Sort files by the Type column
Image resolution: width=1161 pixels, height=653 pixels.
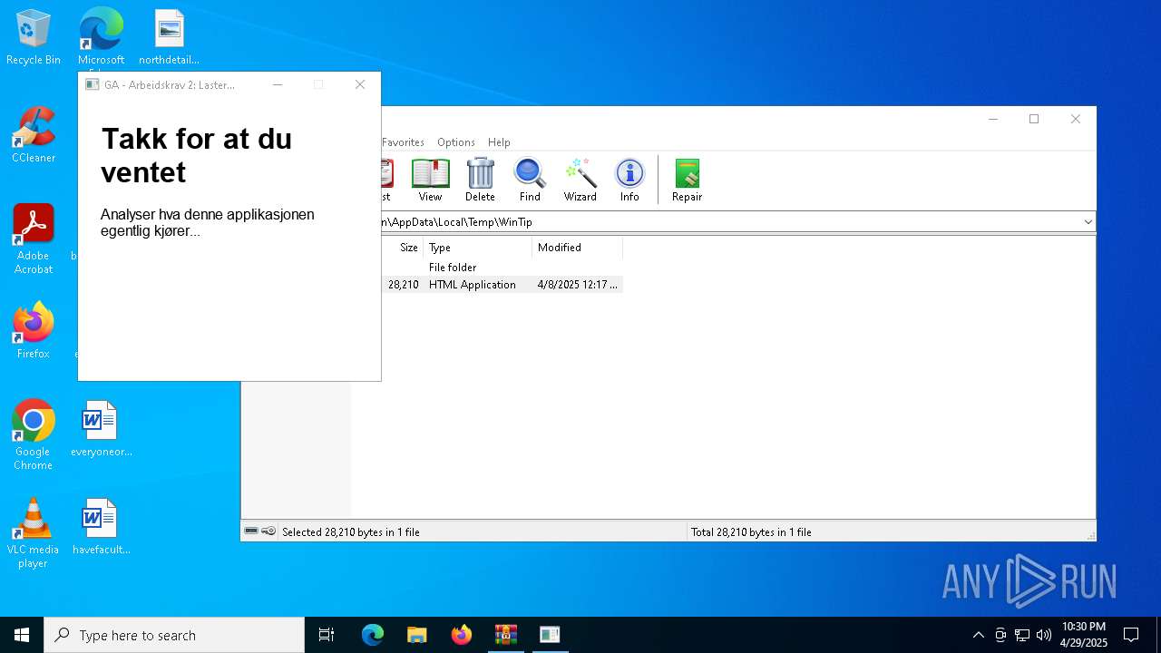point(477,248)
